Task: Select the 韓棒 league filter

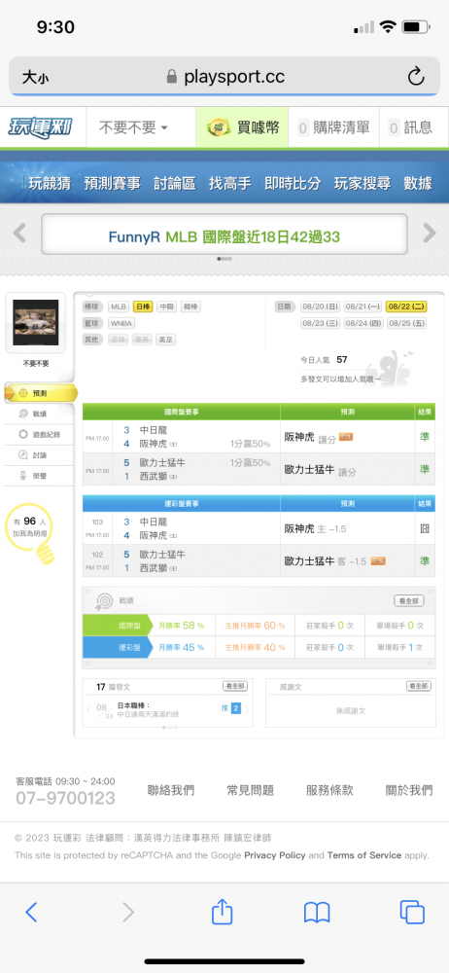Action: pos(190,306)
